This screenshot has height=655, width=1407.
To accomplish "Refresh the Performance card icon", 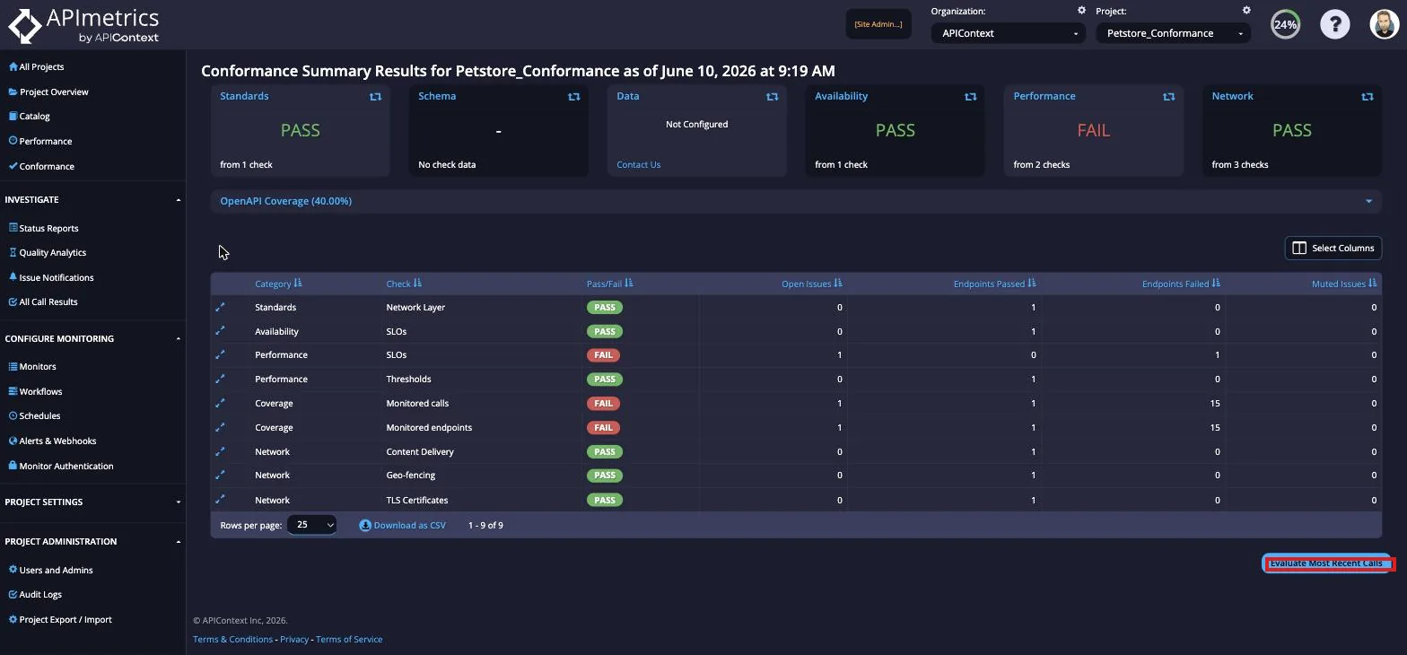I will coord(1168,97).
